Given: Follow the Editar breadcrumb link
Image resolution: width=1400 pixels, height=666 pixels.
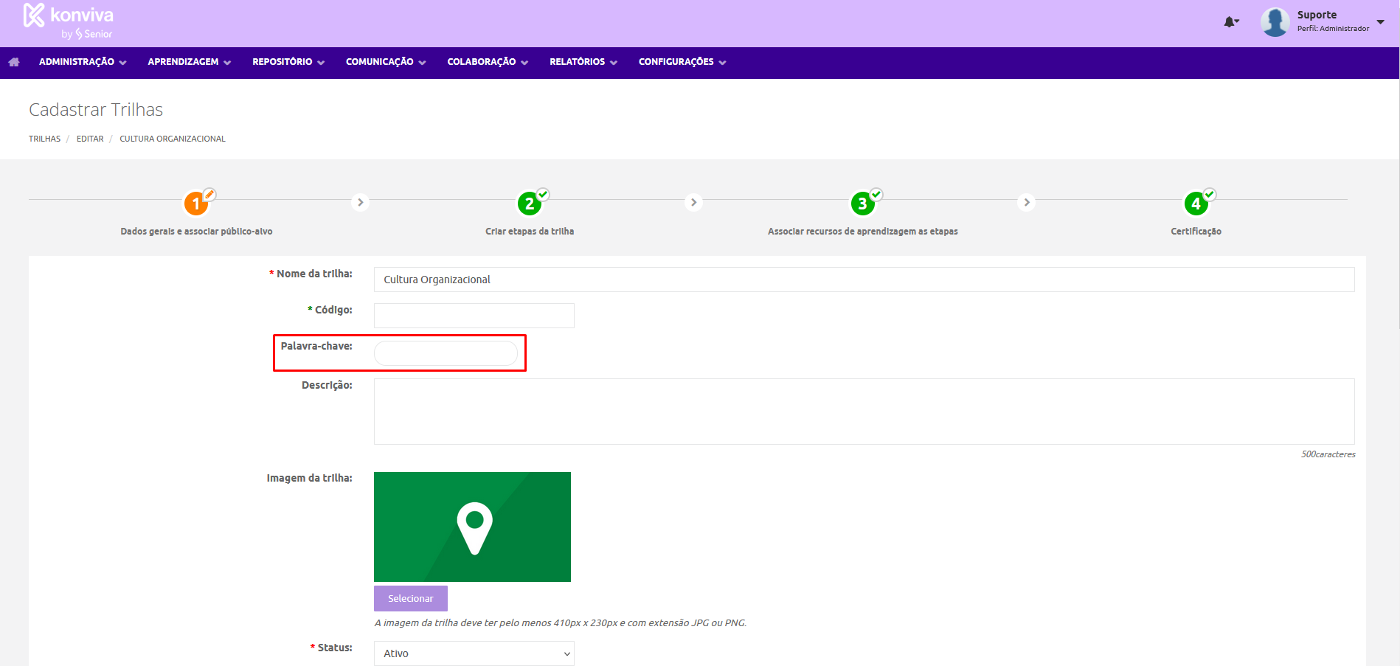Looking at the screenshot, I should pos(90,139).
